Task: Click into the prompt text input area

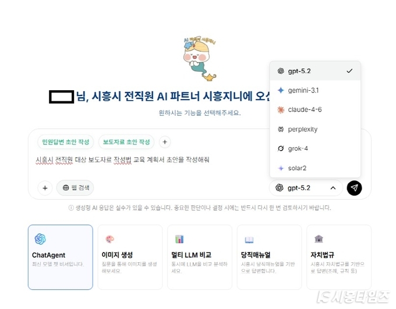Action: tap(151, 164)
